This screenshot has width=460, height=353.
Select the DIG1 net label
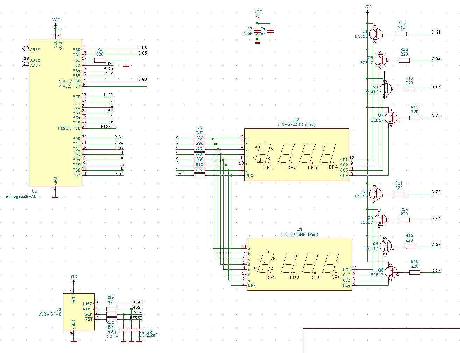coord(436,32)
